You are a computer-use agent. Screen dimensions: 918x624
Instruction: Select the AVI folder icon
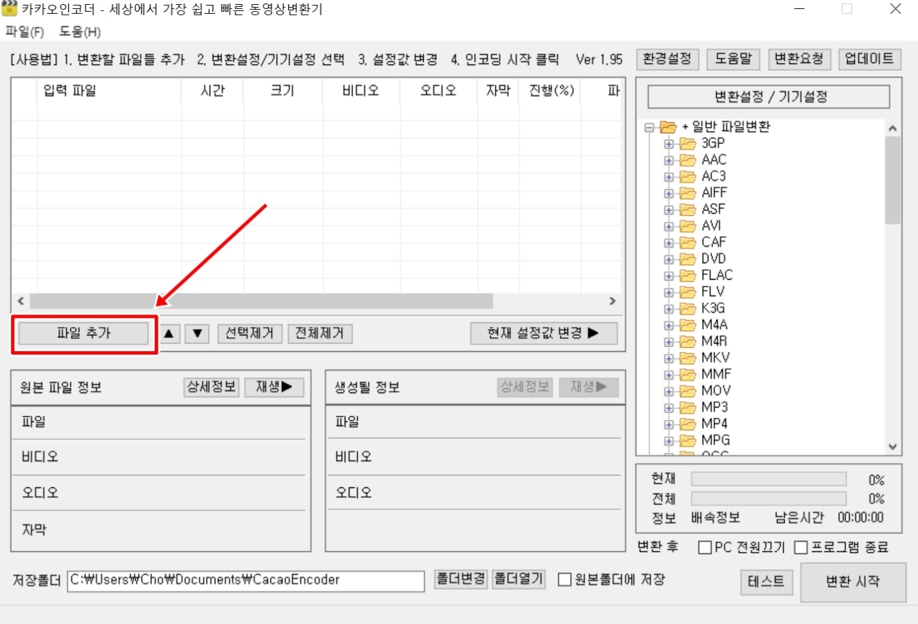click(687, 226)
